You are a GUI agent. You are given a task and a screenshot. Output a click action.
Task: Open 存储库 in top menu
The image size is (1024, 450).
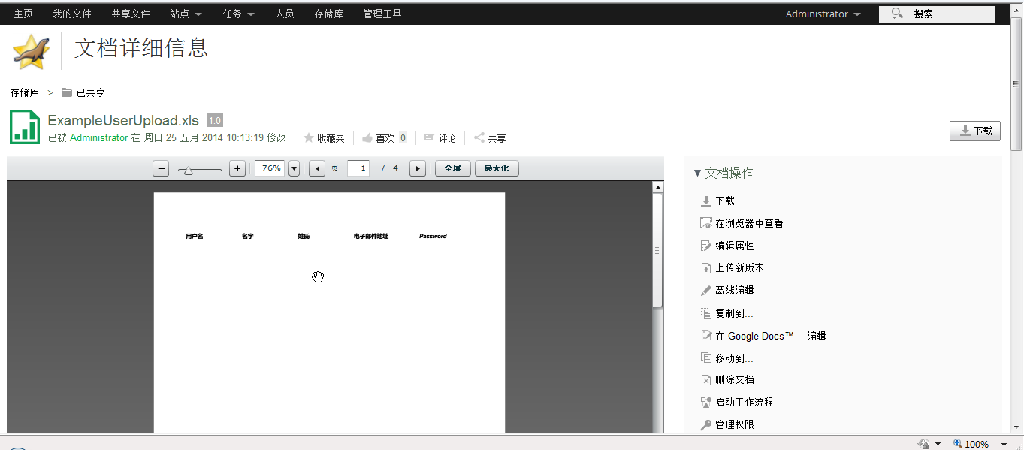click(328, 14)
